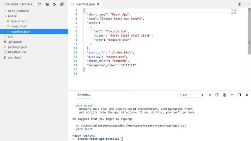251x141 pixels.
Task: Open favicon.ico in the file tree
Action: 18,21
